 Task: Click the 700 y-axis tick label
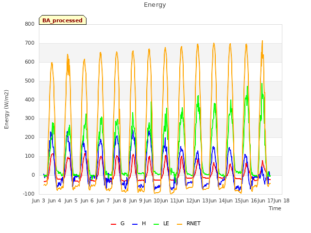30,43
